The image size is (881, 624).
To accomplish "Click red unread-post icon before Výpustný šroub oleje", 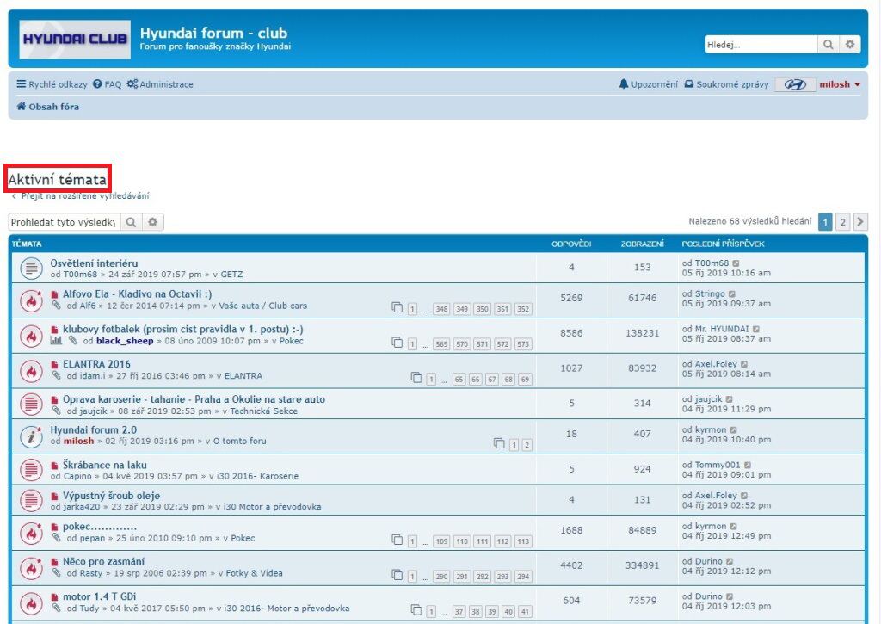I will click(54, 497).
